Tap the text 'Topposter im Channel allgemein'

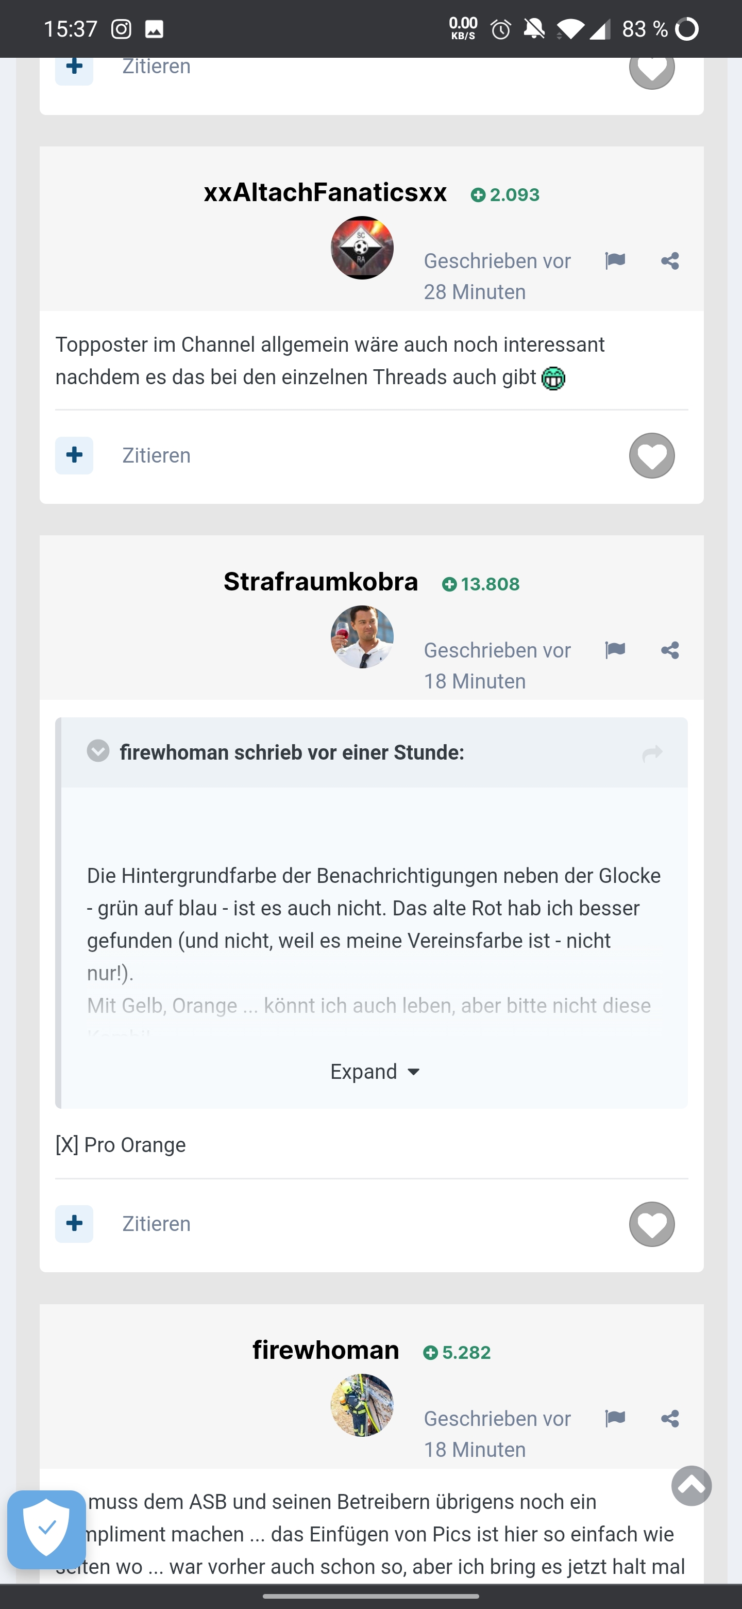click(201, 345)
